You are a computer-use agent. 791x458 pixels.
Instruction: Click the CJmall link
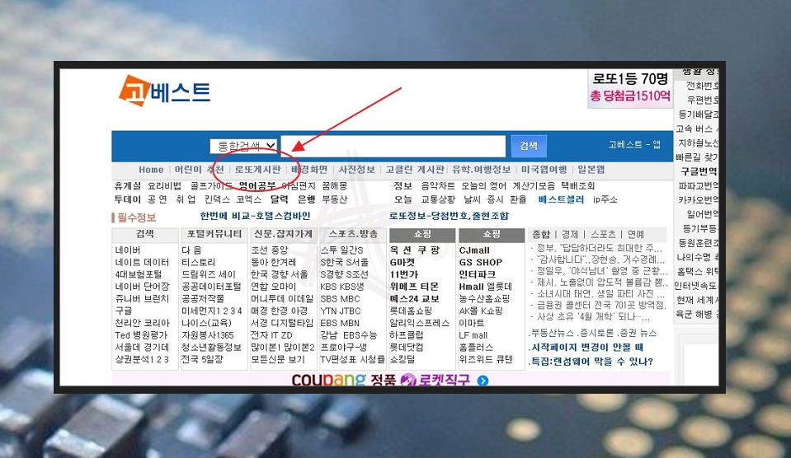(474, 250)
